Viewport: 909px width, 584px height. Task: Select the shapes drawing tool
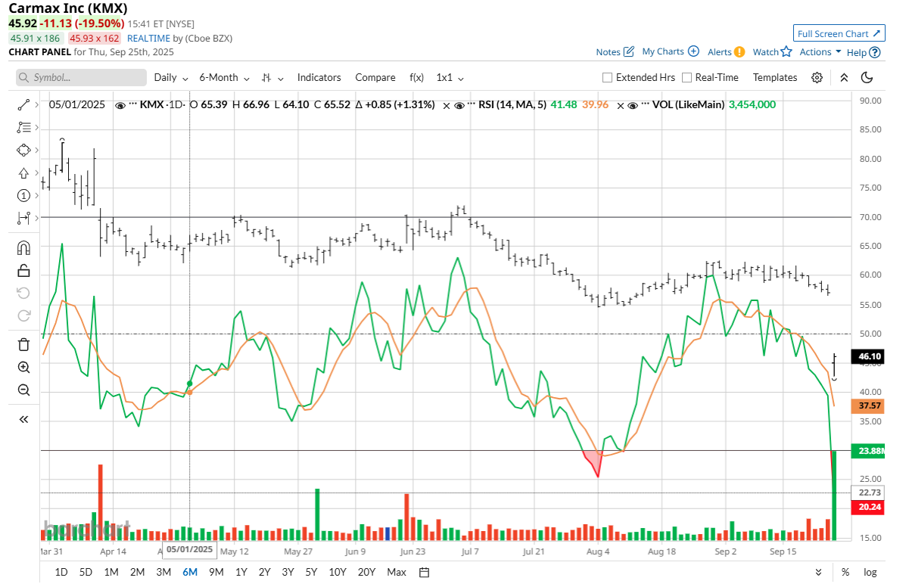23,150
